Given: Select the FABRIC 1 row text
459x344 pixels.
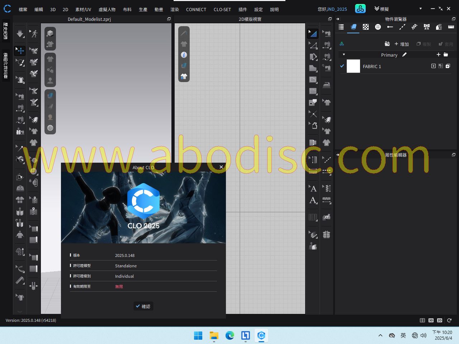Looking at the screenshot, I should click(372, 66).
